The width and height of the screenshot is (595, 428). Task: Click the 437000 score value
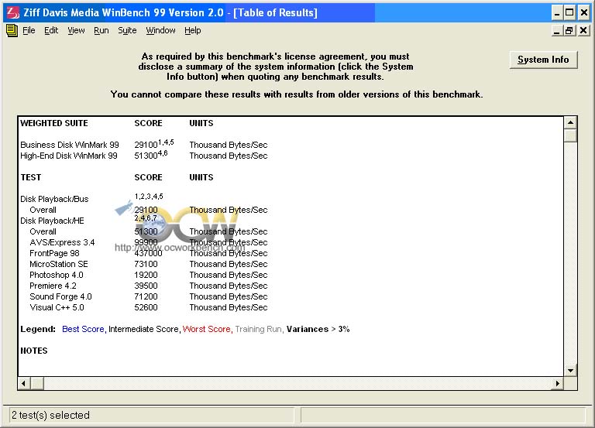click(149, 253)
